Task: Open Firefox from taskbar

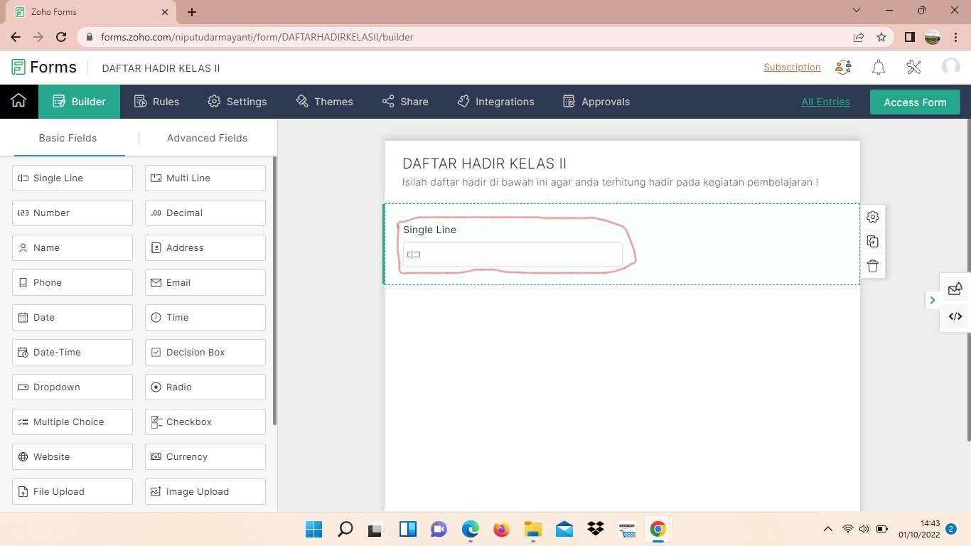Action: pyautogui.click(x=501, y=529)
